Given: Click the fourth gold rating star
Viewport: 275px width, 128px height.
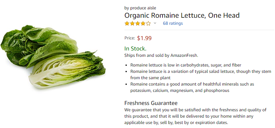Looking at the screenshot, I should click(143, 23).
